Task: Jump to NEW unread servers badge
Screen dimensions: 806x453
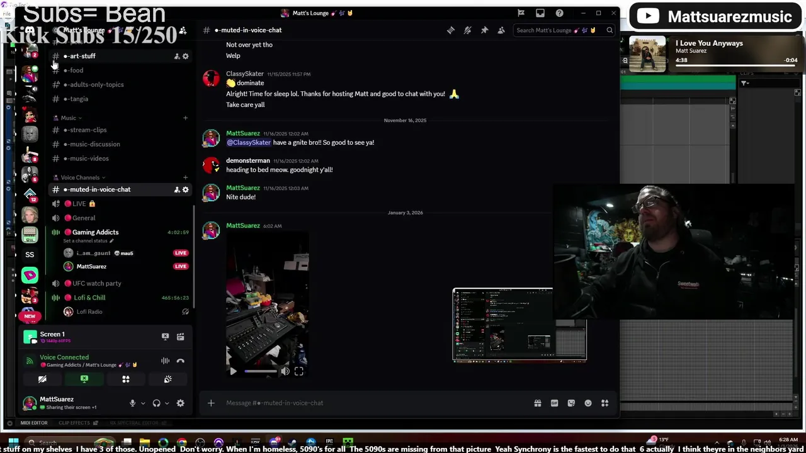Action: 30,316
